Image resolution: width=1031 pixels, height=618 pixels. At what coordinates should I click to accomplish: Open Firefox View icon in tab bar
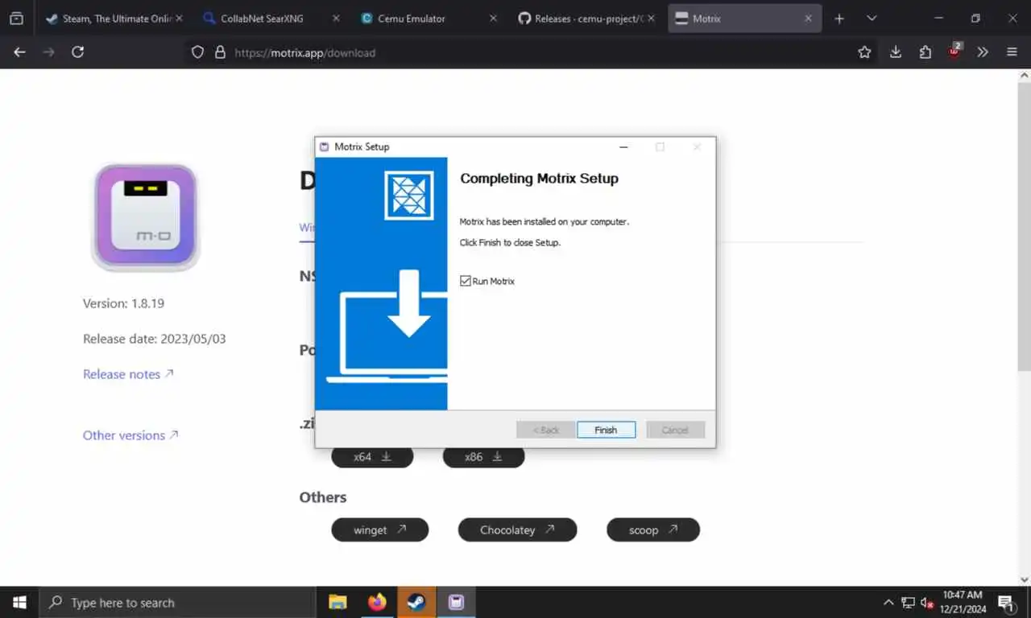tap(16, 19)
